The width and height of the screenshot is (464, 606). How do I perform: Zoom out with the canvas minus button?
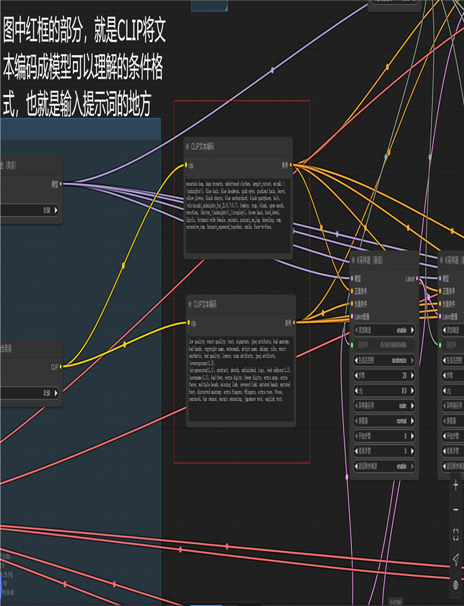coord(456,510)
